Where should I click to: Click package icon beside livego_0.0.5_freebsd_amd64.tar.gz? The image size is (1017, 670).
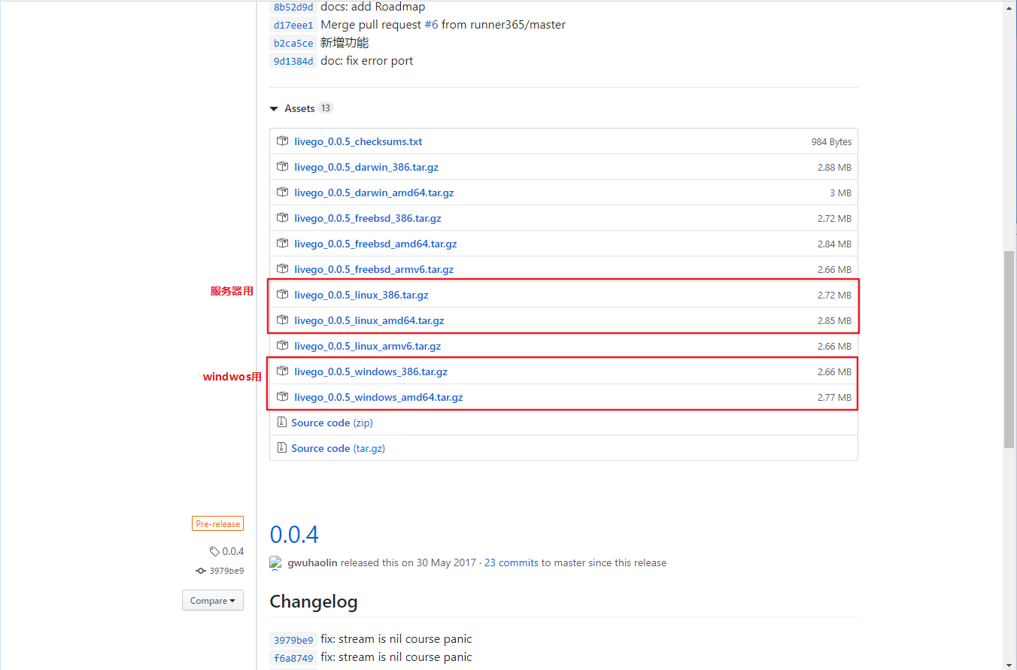pyautogui.click(x=282, y=244)
